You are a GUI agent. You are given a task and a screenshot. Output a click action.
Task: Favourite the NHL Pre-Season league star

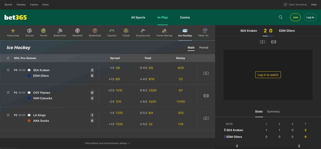[x=8, y=58]
